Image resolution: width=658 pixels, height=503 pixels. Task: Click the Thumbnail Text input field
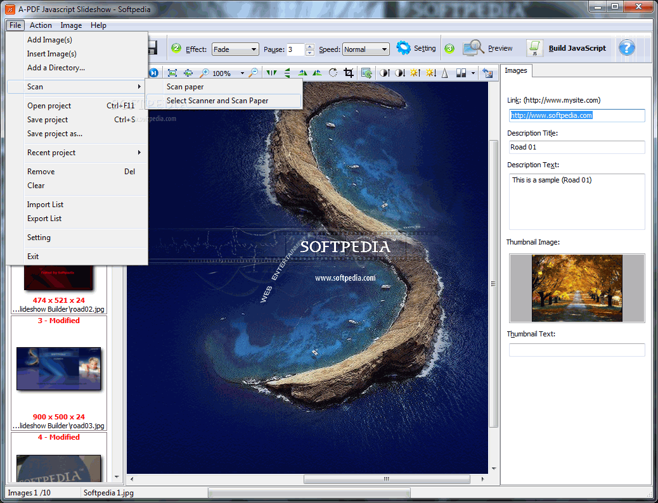point(577,350)
